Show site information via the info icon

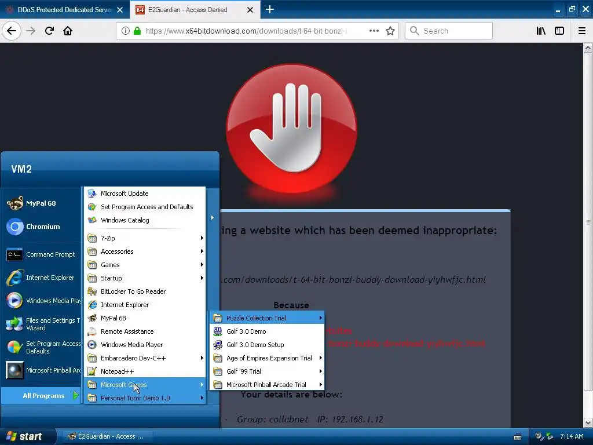click(x=126, y=31)
